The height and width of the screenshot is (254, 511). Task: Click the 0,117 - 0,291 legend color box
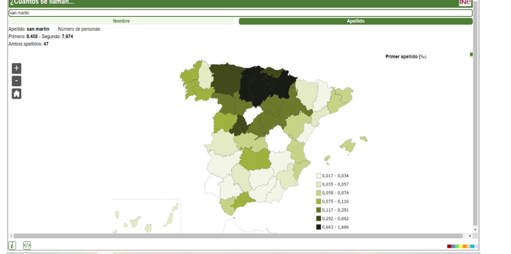(319, 210)
